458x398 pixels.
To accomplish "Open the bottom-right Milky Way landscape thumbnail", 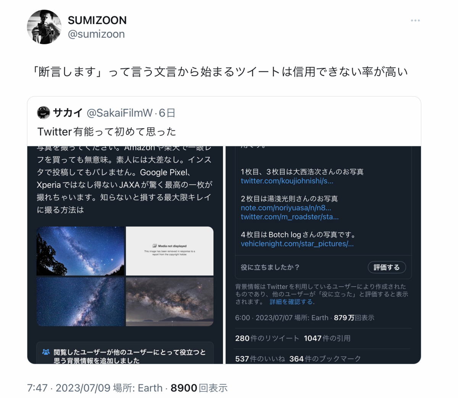I will coord(169,301).
